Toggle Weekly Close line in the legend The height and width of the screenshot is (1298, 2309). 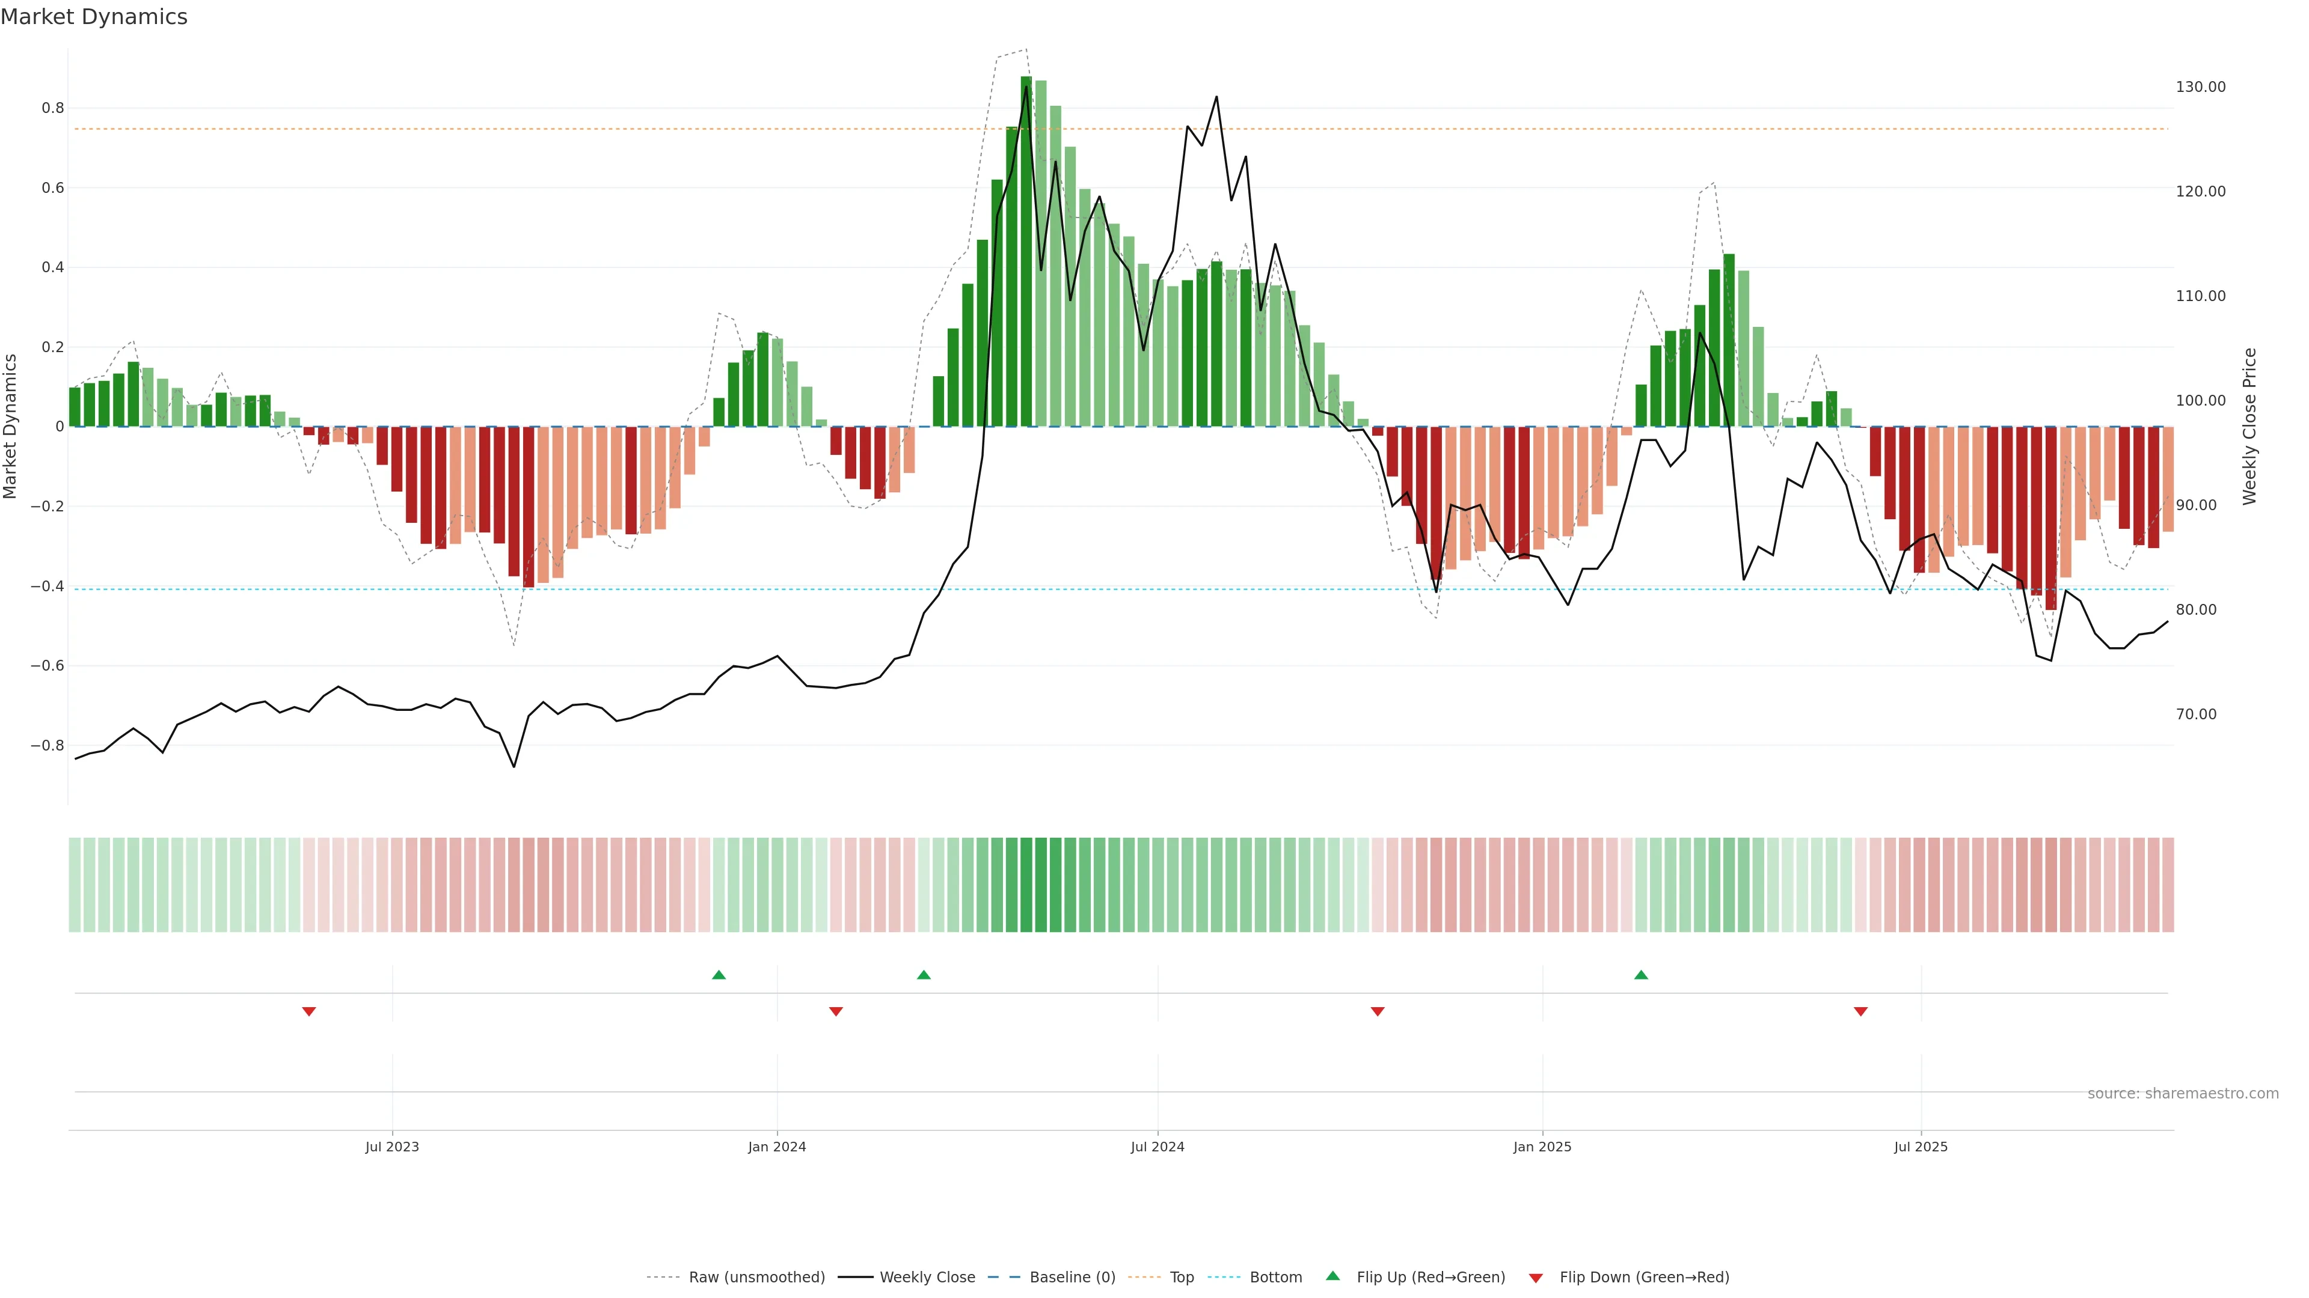[927, 1278]
